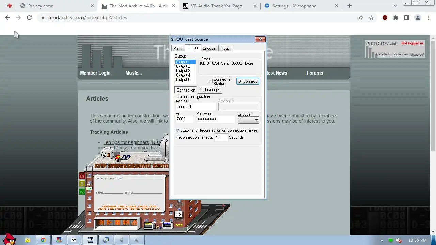
Task: Click next track on XMP radio player
Action: tap(126, 223)
